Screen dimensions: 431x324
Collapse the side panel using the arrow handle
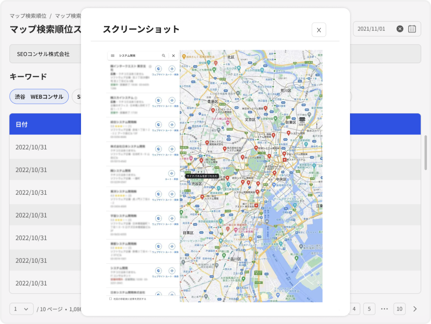click(x=181, y=176)
